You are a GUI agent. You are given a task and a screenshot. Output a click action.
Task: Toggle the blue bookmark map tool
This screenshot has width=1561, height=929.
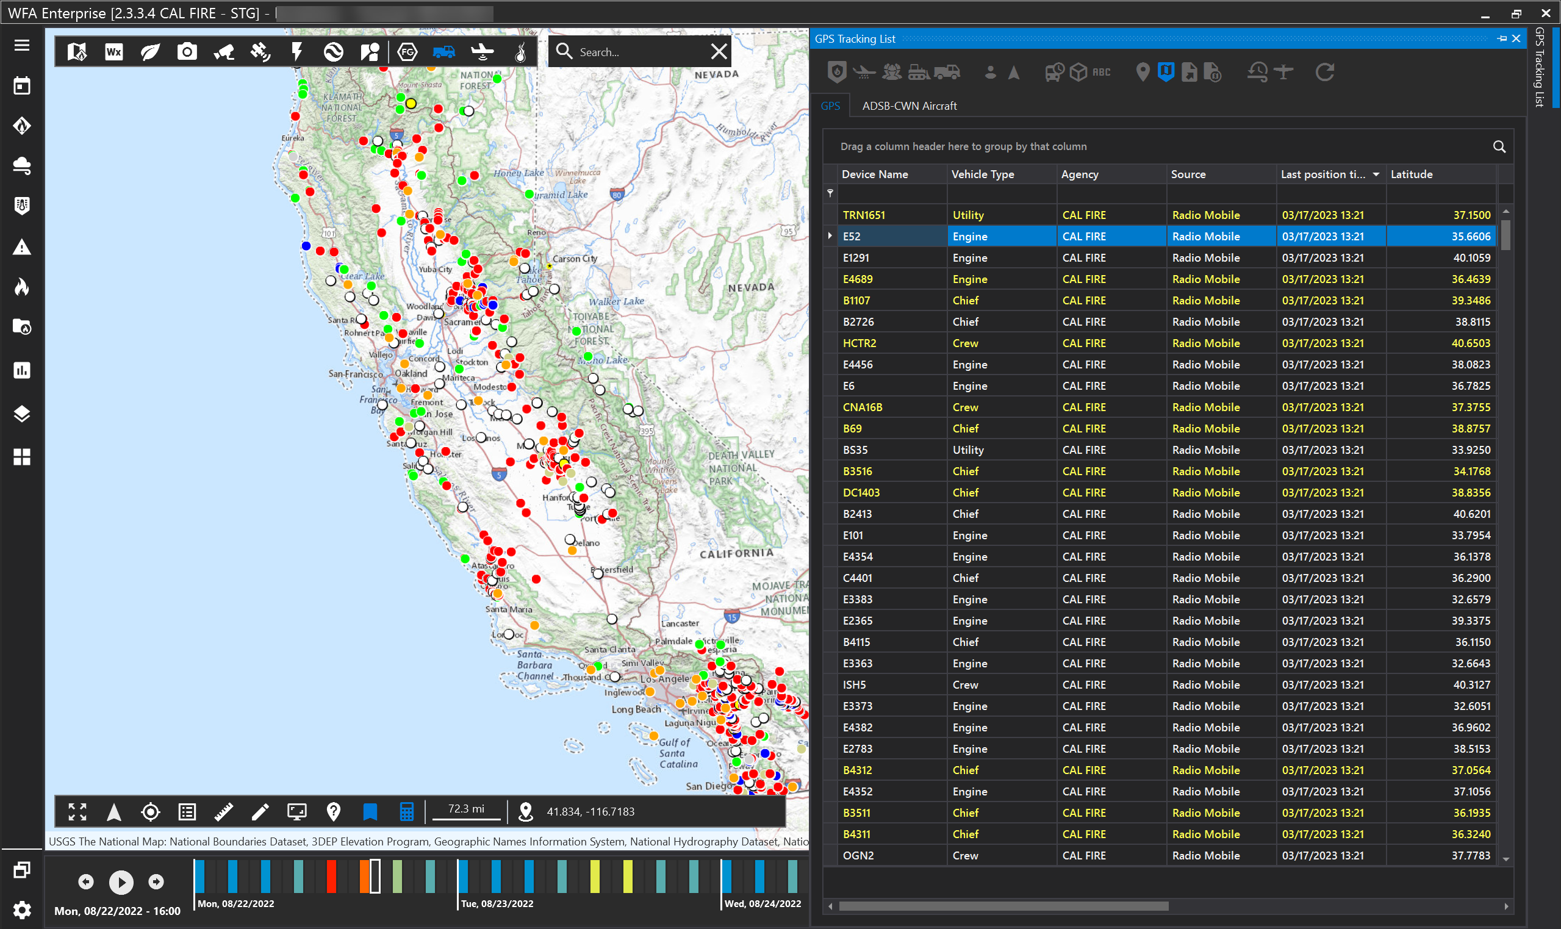pyautogui.click(x=370, y=812)
